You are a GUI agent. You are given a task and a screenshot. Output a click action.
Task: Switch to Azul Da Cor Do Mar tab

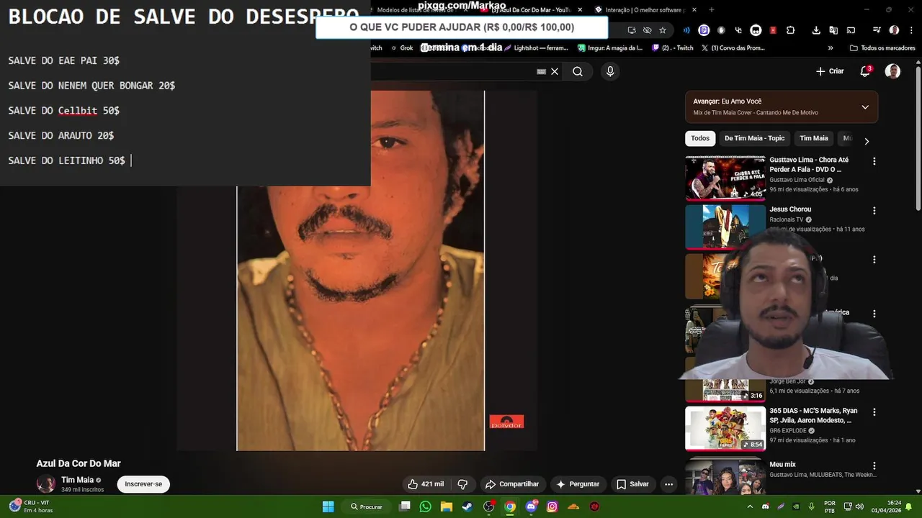point(533,10)
